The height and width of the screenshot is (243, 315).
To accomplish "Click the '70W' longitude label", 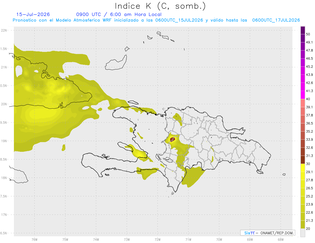I will coord(219,240).
